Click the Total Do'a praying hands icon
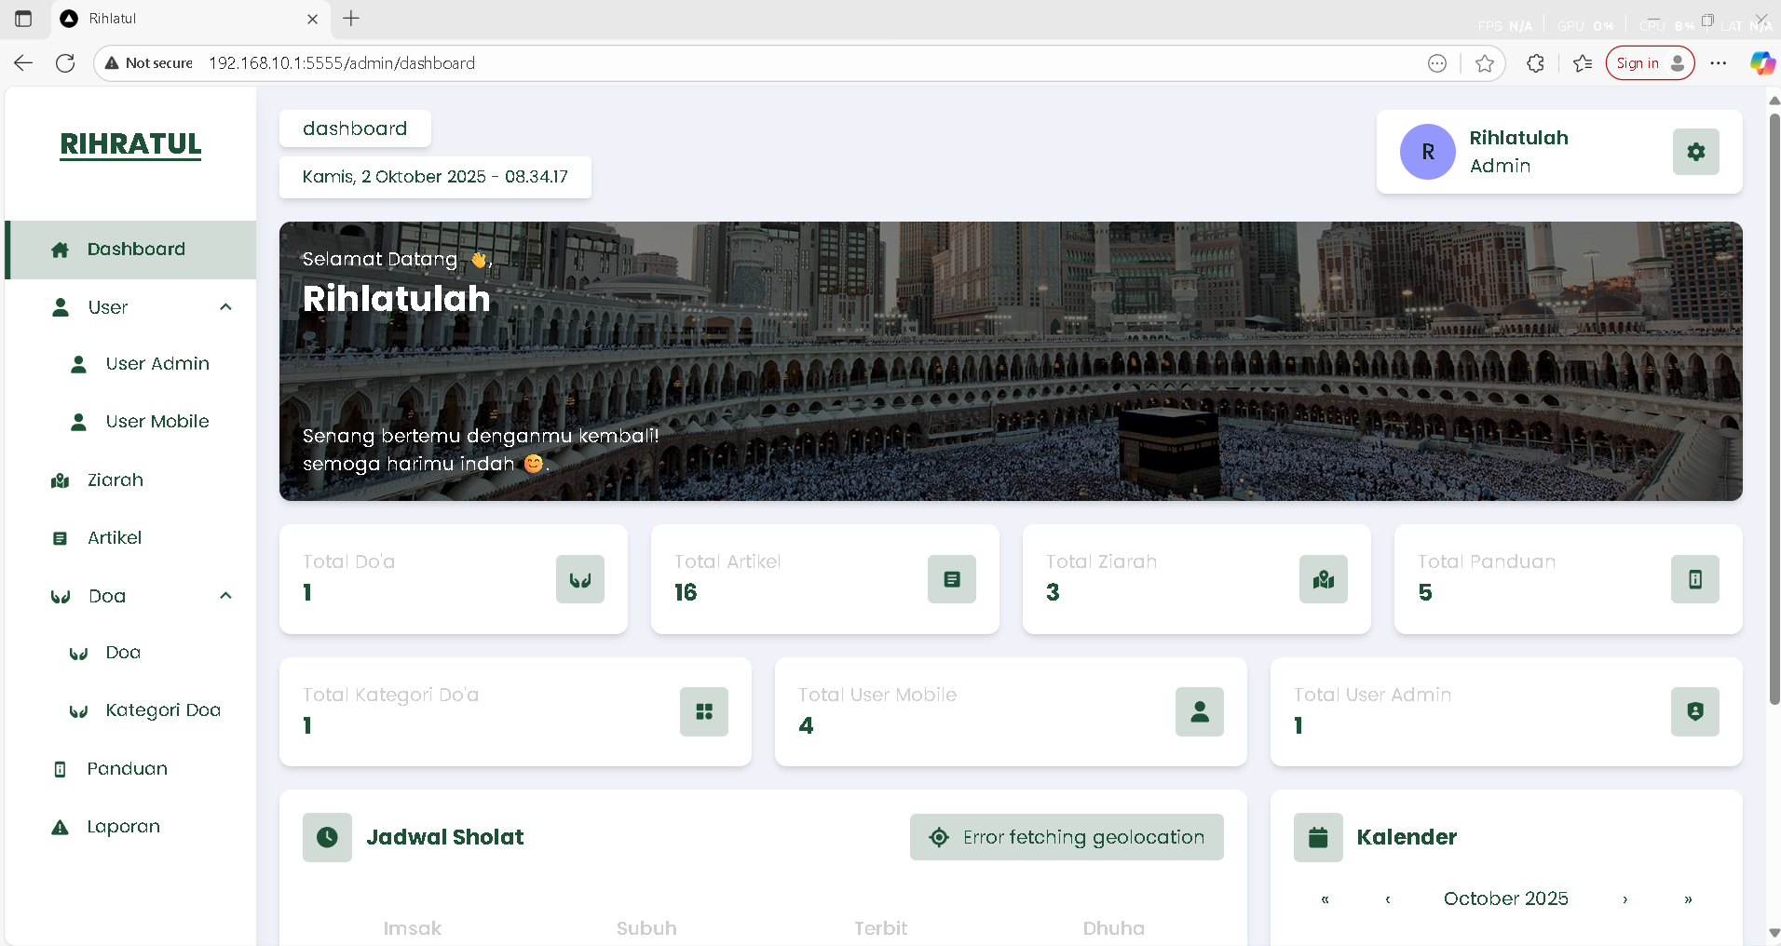Screen dimensions: 1781x946 tap(579, 579)
